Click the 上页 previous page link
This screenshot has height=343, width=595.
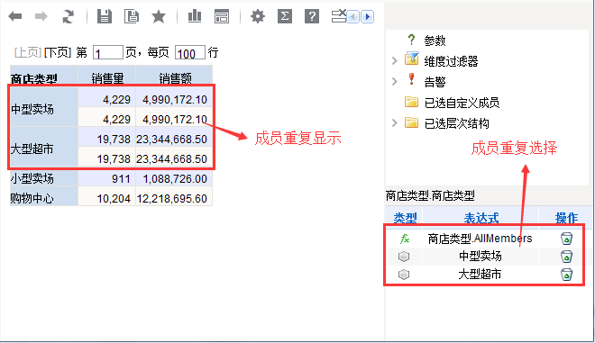coord(27,52)
